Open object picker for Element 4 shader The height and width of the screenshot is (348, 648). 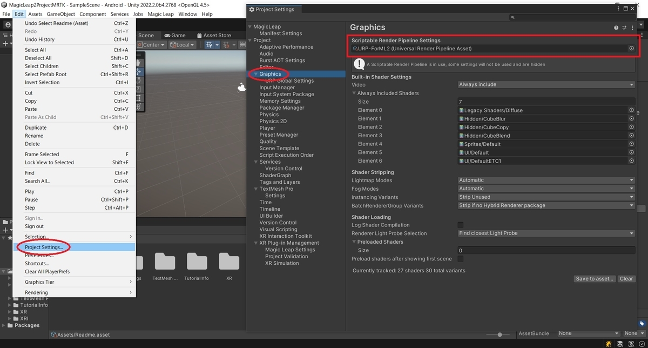[x=631, y=144]
